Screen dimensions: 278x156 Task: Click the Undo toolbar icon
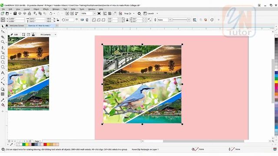coord(51,13)
